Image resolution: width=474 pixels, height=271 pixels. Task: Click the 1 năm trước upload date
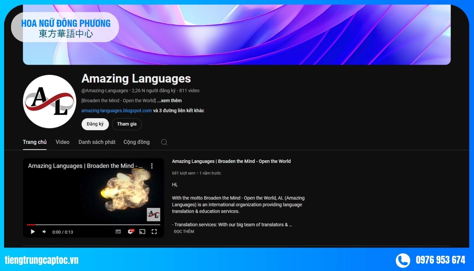tap(210, 173)
